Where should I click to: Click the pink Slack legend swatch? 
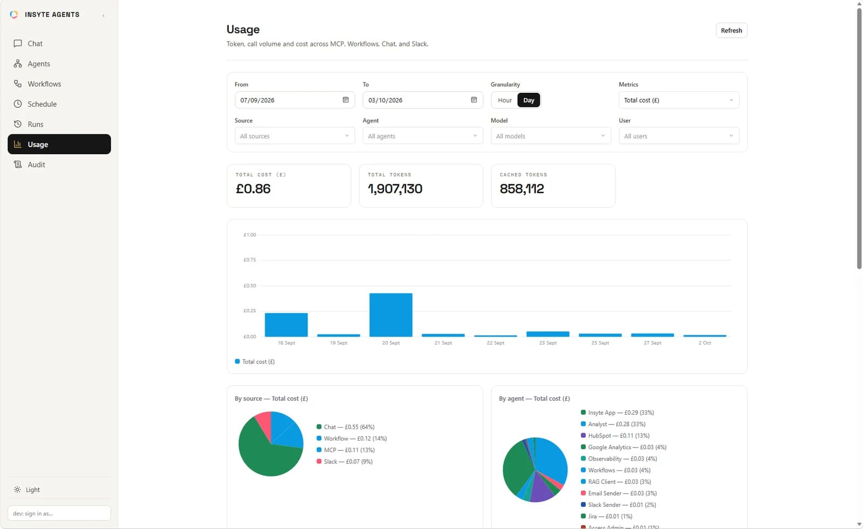[319, 461]
